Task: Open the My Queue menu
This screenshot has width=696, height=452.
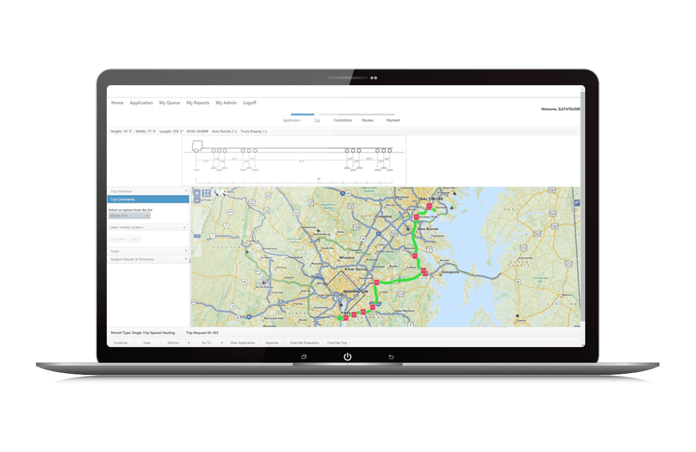Action: [169, 103]
